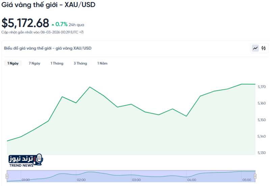Click the right handle of the range navigator
Viewport: 270px width, 186px height.
(x=255, y=176)
